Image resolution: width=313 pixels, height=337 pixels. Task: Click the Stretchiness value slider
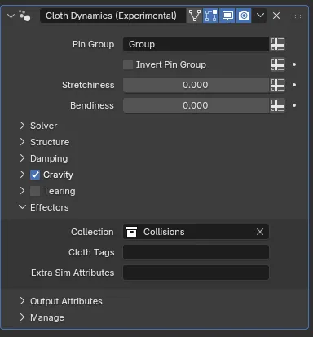click(x=196, y=85)
